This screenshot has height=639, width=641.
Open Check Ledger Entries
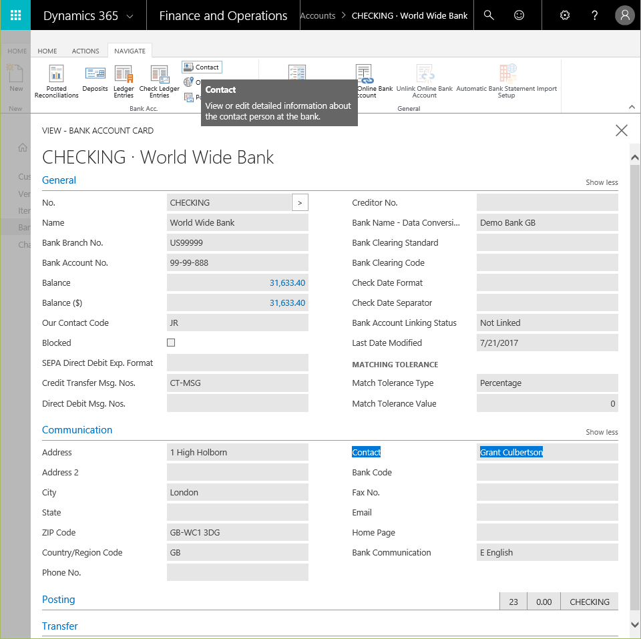[159, 81]
